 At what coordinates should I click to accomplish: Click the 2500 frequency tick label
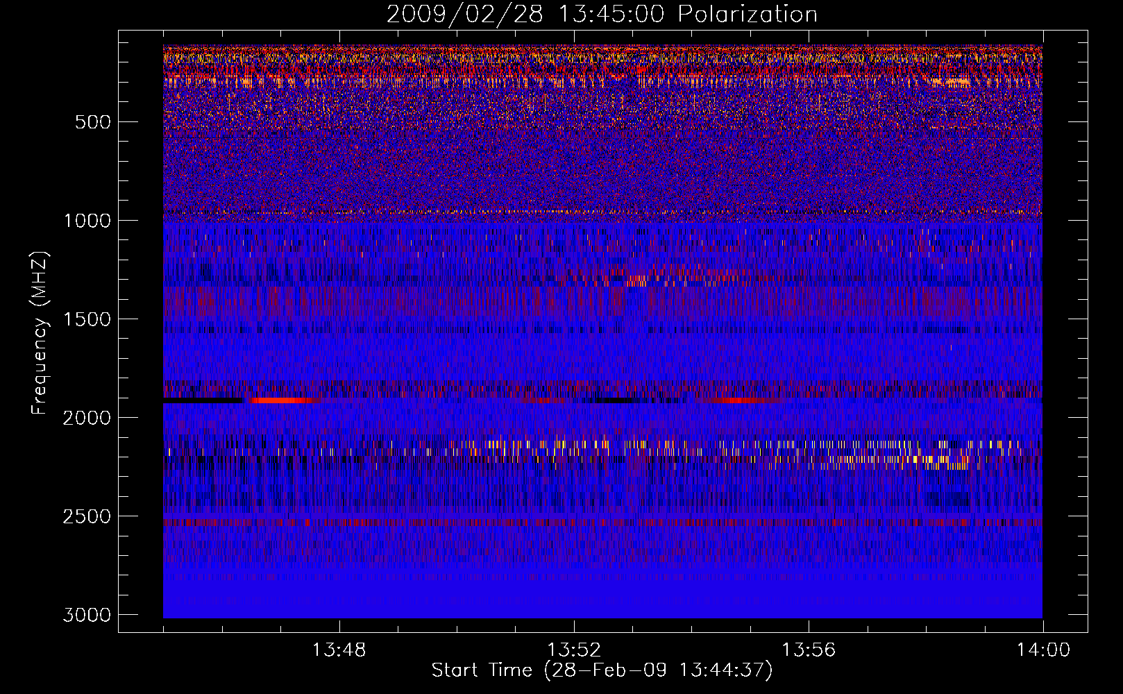point(87,516)
